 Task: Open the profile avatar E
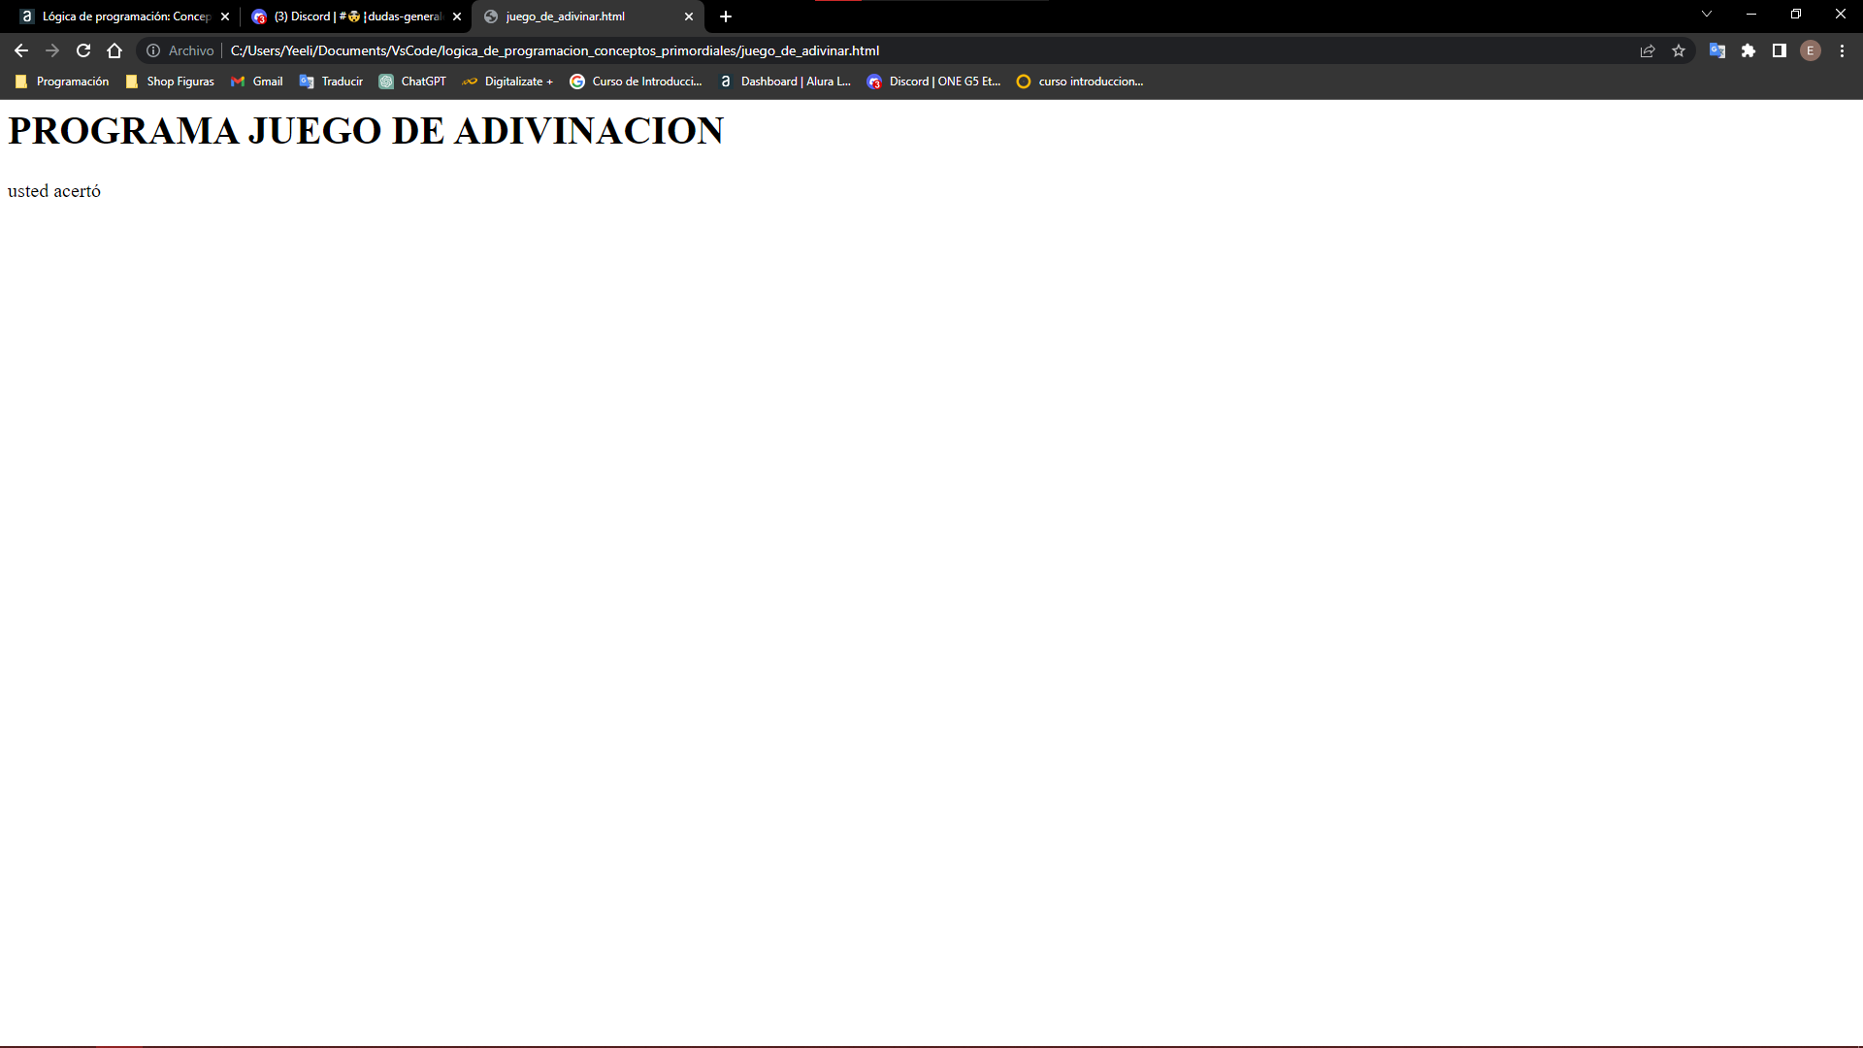(1811, 50)
